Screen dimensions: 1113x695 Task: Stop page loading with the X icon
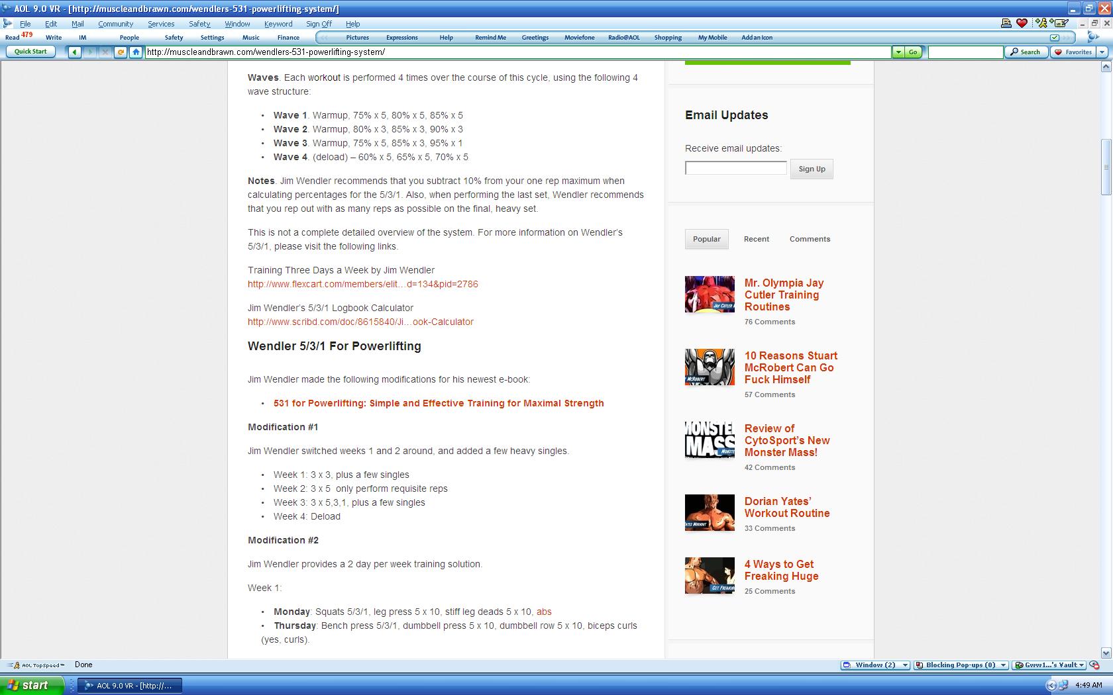click(x=105, y=52)
